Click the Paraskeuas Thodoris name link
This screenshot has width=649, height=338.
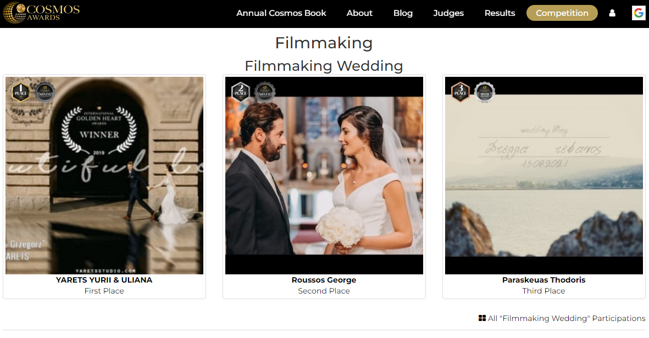pos(543,280)
